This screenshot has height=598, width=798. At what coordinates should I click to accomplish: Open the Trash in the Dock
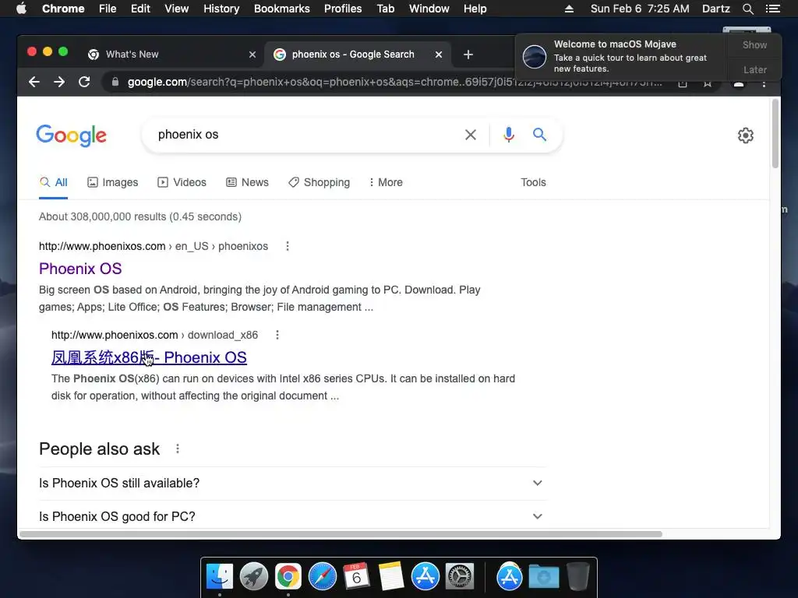pyautogui.click(x=577, y=577)
